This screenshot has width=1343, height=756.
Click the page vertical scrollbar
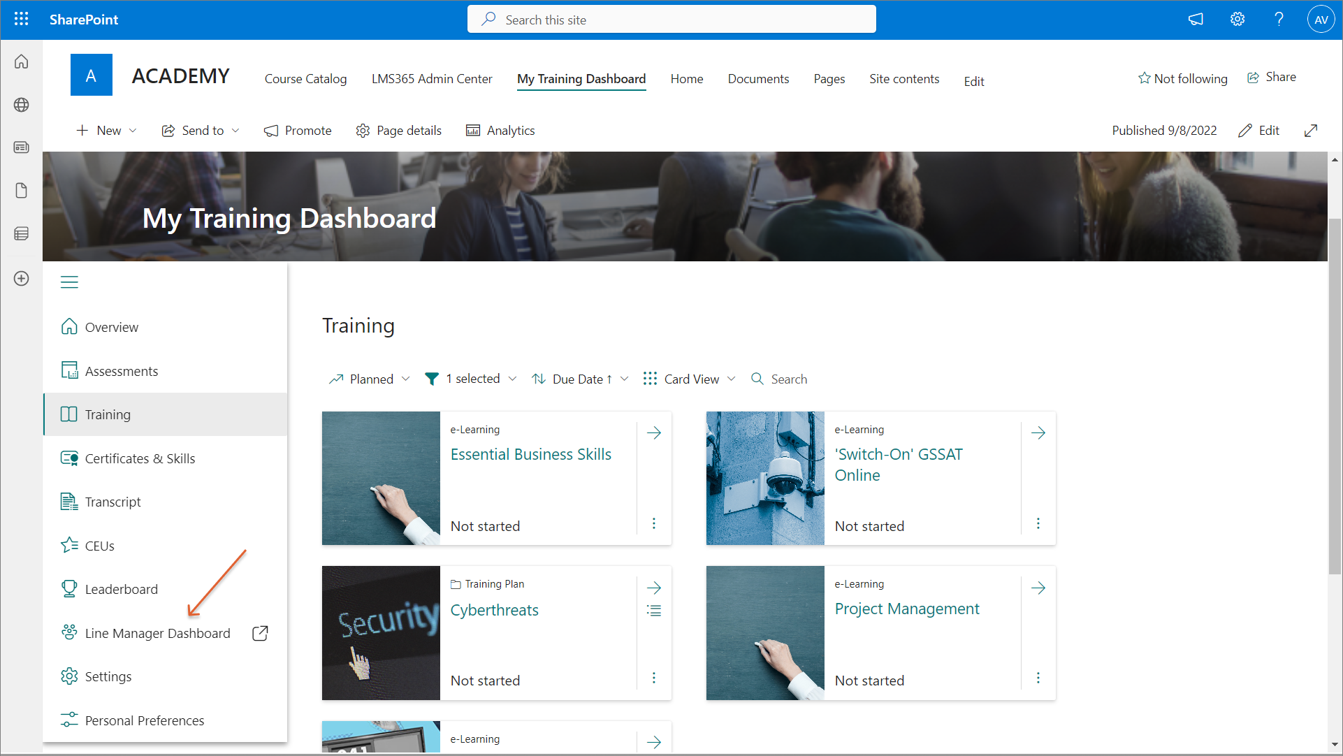pyautogui.click(x=1335, y=395)
